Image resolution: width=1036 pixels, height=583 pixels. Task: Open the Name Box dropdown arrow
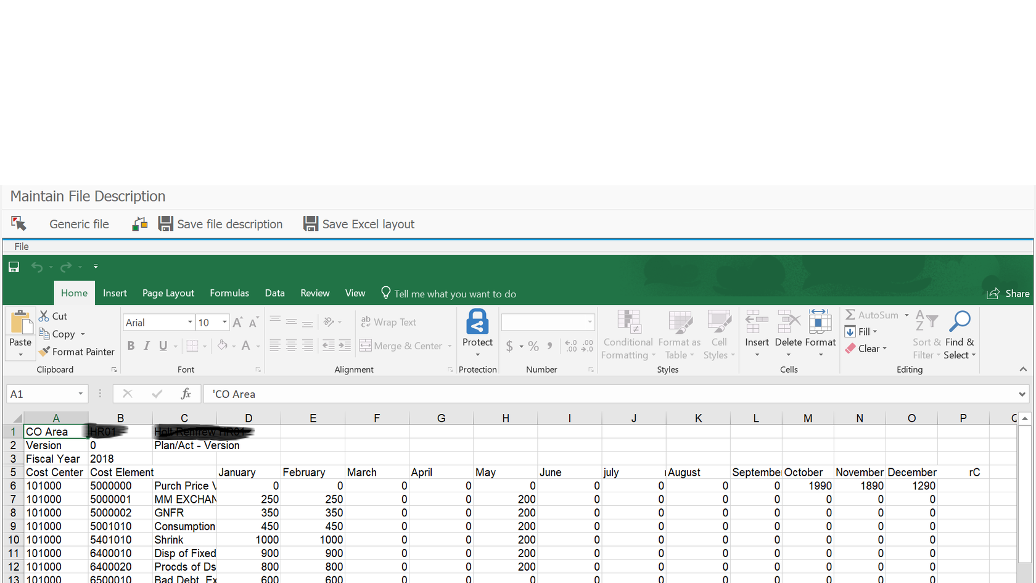point(80,394)
